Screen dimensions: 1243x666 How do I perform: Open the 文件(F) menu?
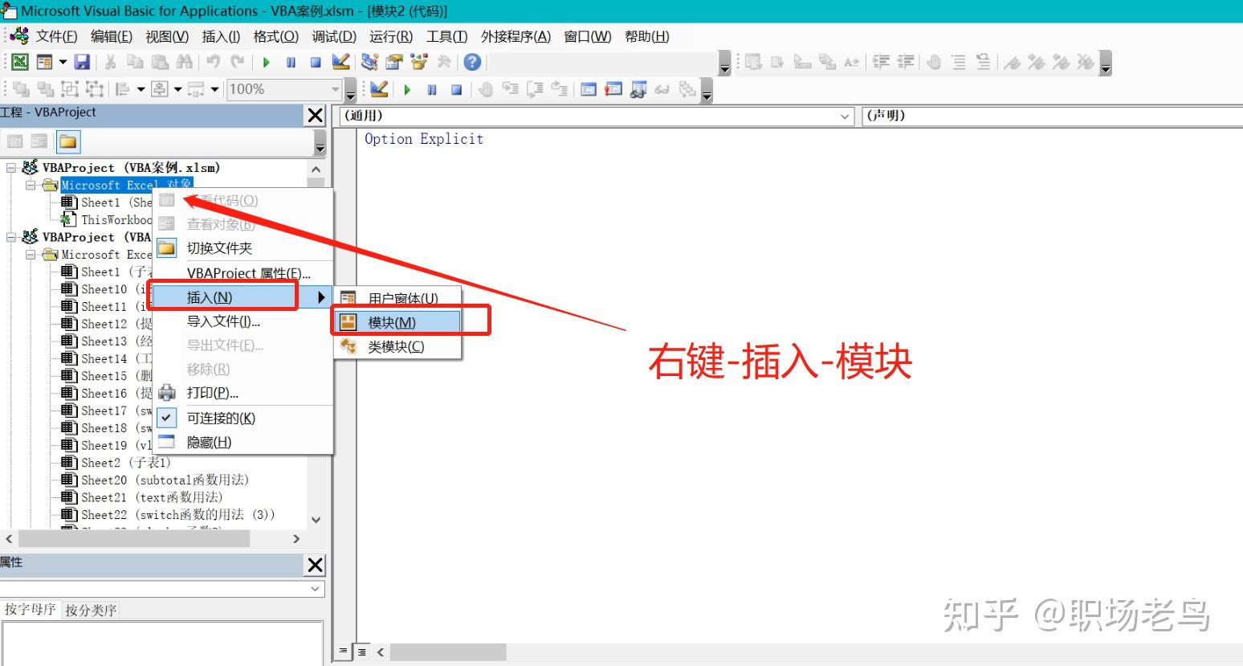[56, 36]
